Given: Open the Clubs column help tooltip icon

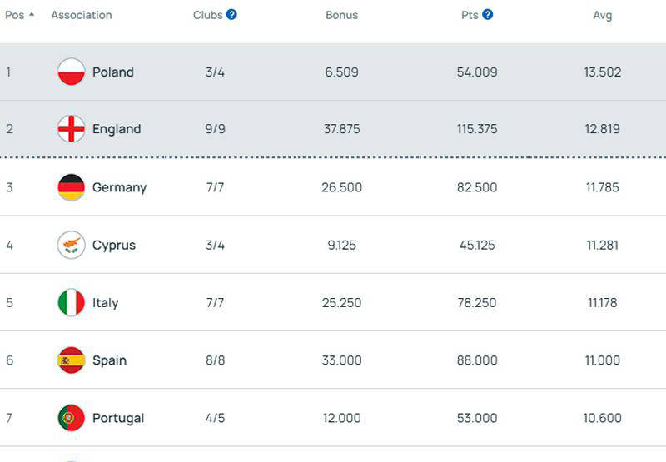Looking at the screenshot, I should pyautogui.click(x=232, y=15).
